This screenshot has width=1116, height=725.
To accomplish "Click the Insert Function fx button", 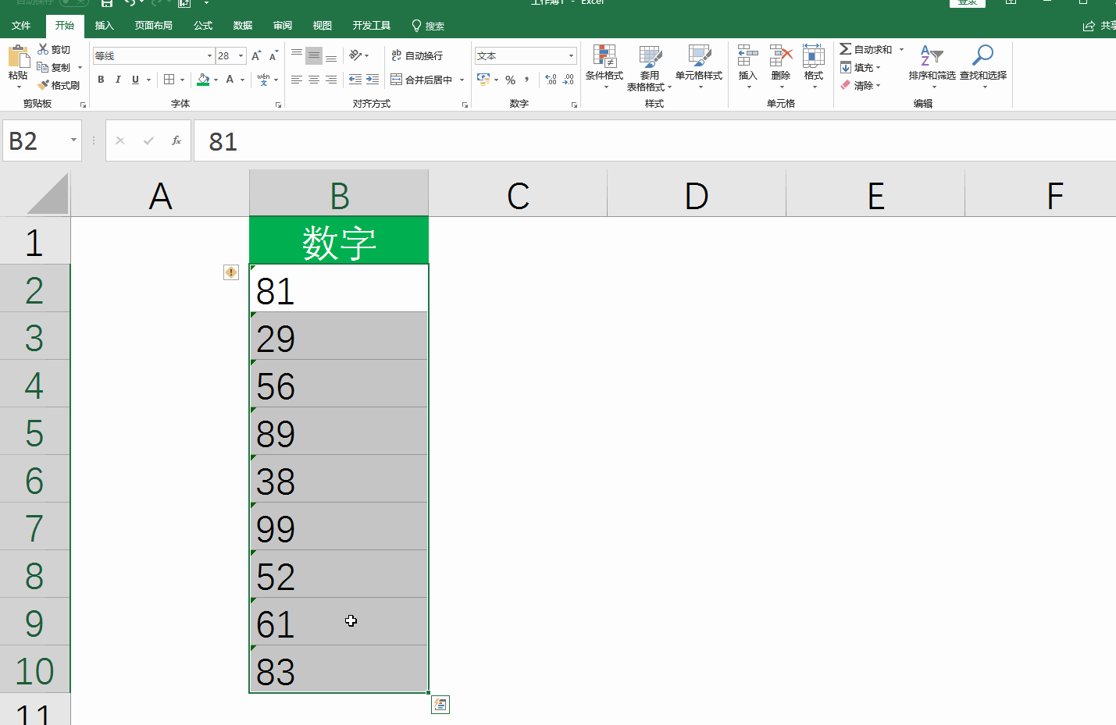I will tap(176, 140).
